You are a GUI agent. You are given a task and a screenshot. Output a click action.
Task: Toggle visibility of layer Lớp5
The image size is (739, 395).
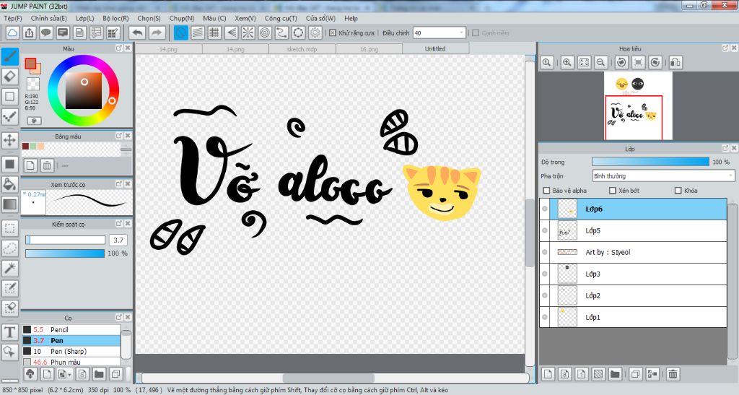[x=545, y=230]
